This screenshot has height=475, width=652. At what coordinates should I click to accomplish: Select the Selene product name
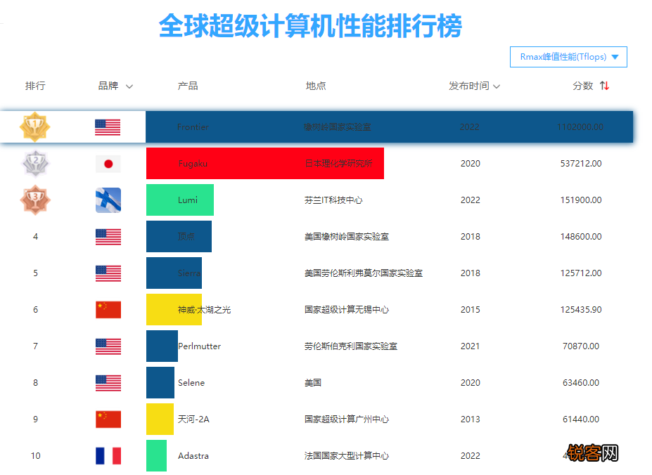coord(191,383)
